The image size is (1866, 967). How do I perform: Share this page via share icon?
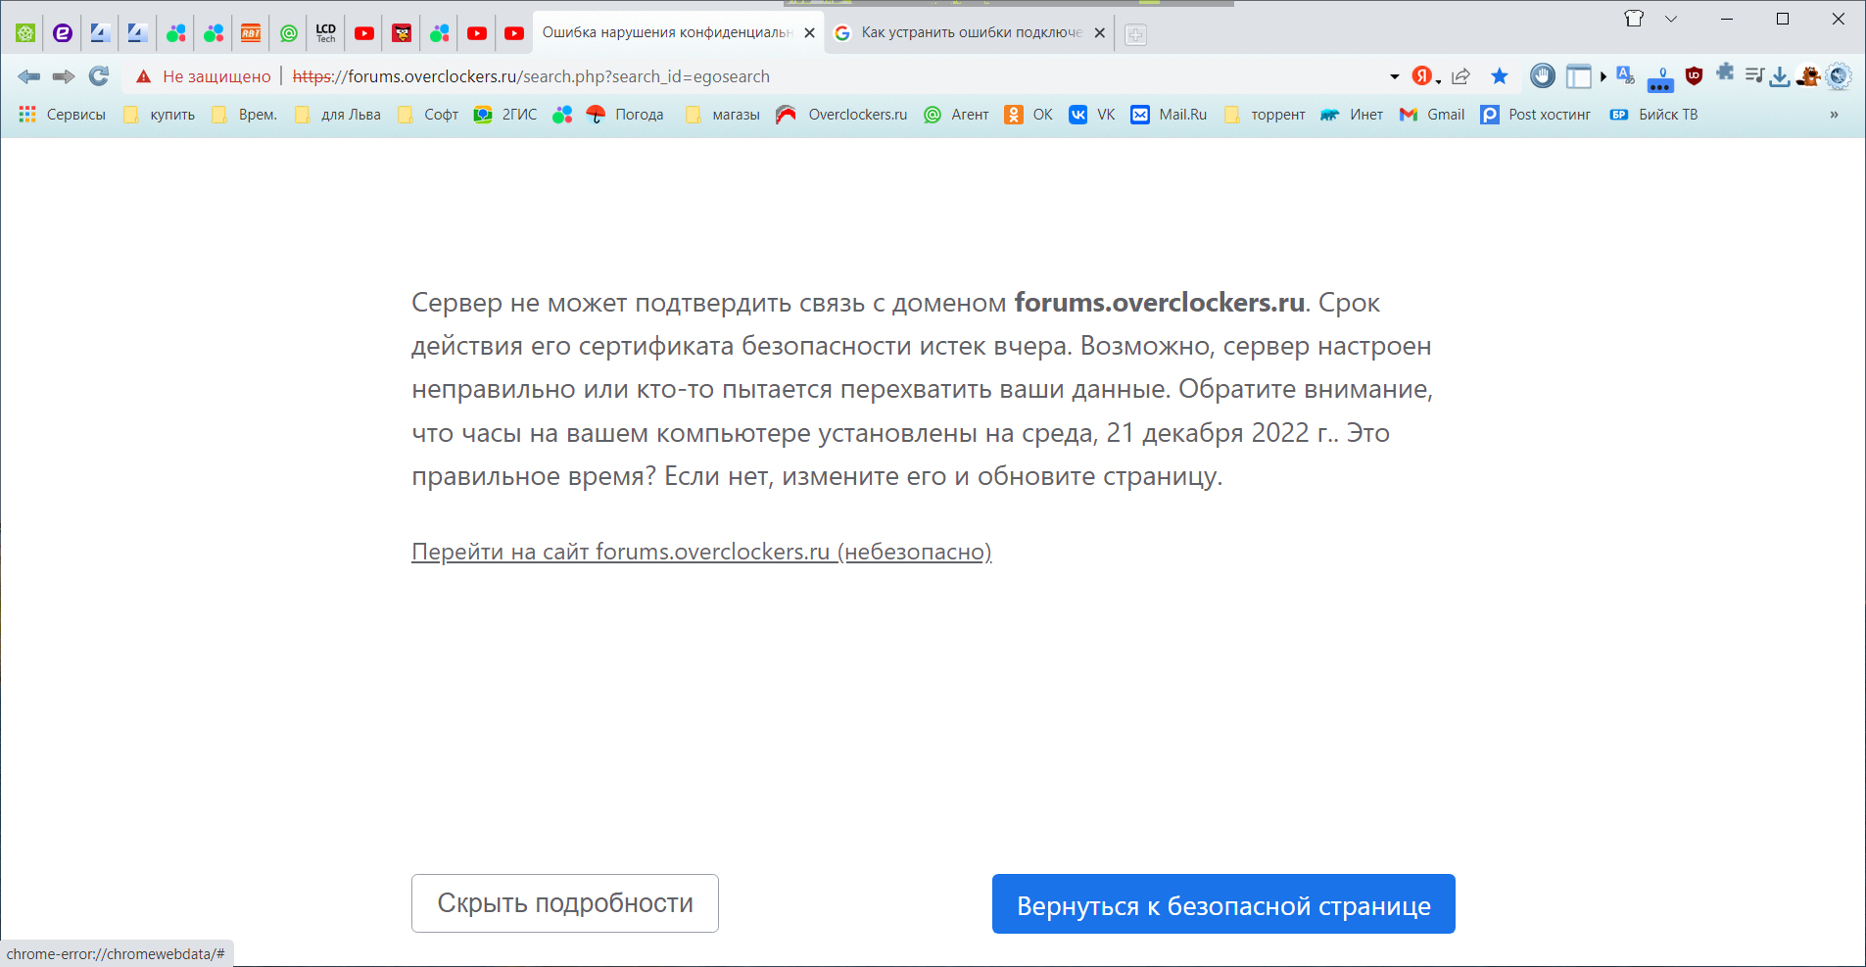click(x=1460, y=76)
